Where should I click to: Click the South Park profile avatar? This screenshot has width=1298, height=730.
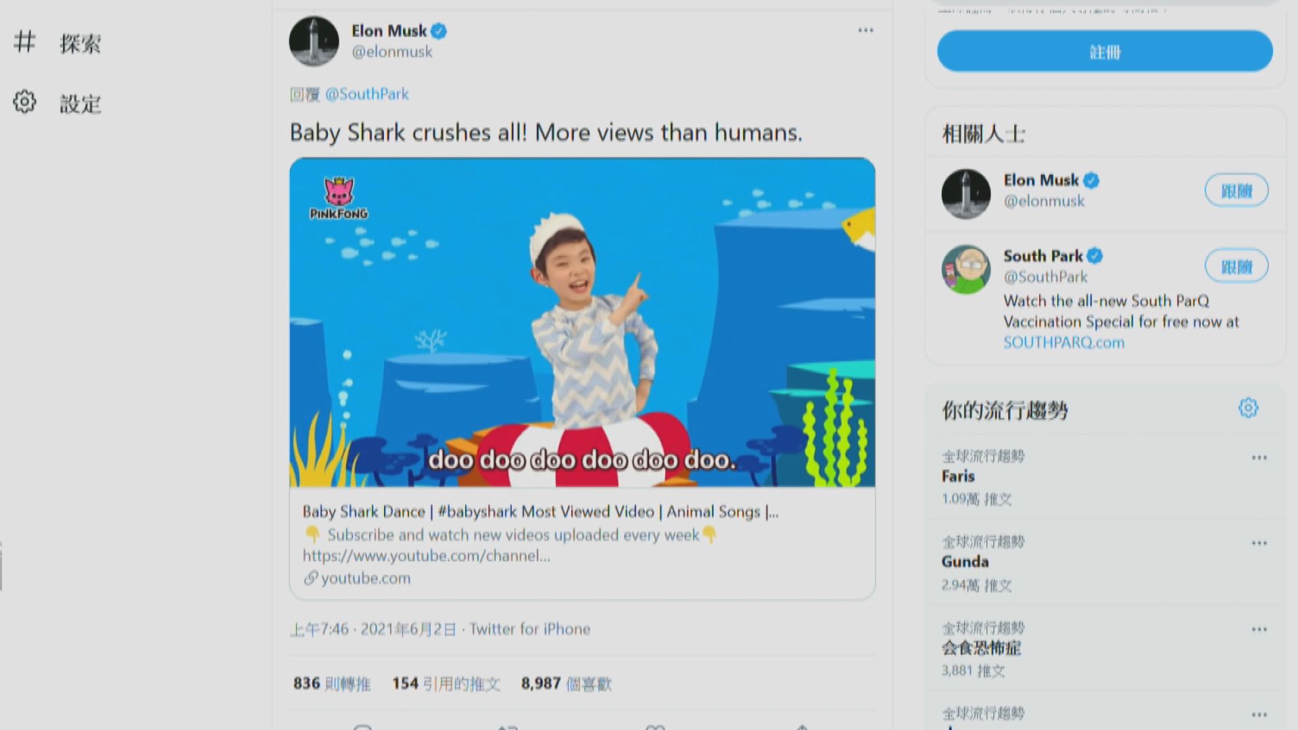966,269
